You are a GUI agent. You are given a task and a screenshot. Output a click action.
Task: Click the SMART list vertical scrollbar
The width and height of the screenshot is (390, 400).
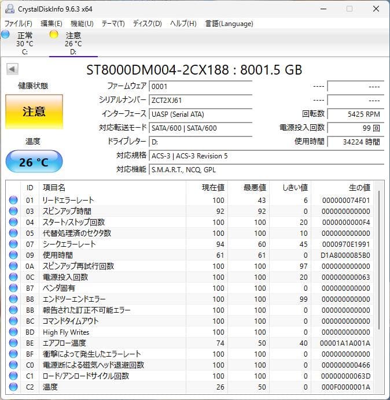[379, 260]
